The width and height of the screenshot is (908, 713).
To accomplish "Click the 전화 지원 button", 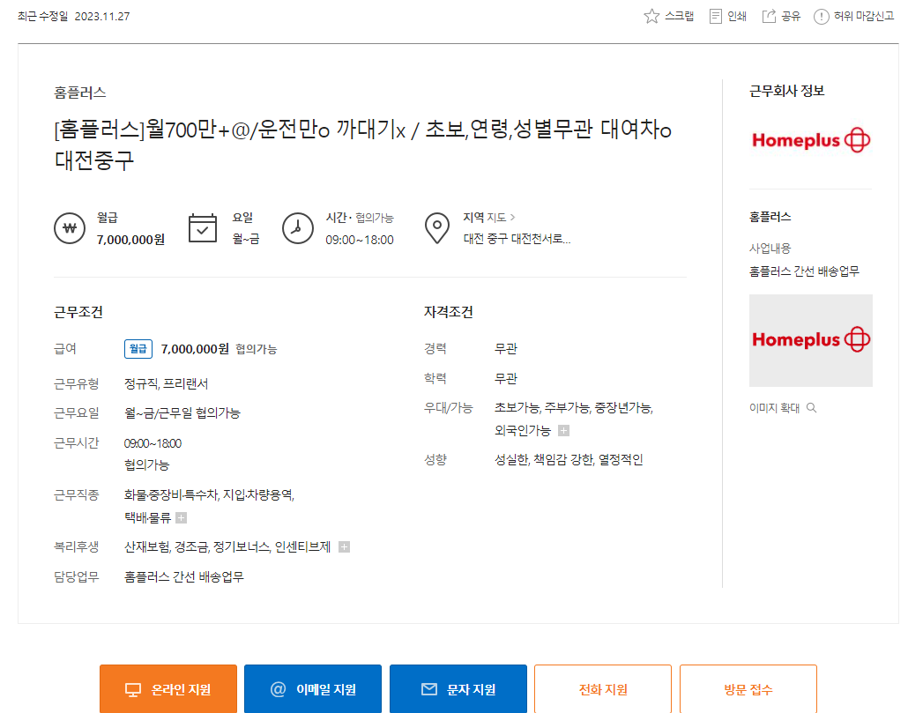I will [603, 688].
